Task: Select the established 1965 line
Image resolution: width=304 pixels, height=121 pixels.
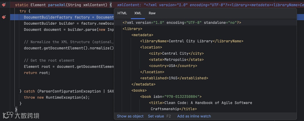Action: coord(174,78)
